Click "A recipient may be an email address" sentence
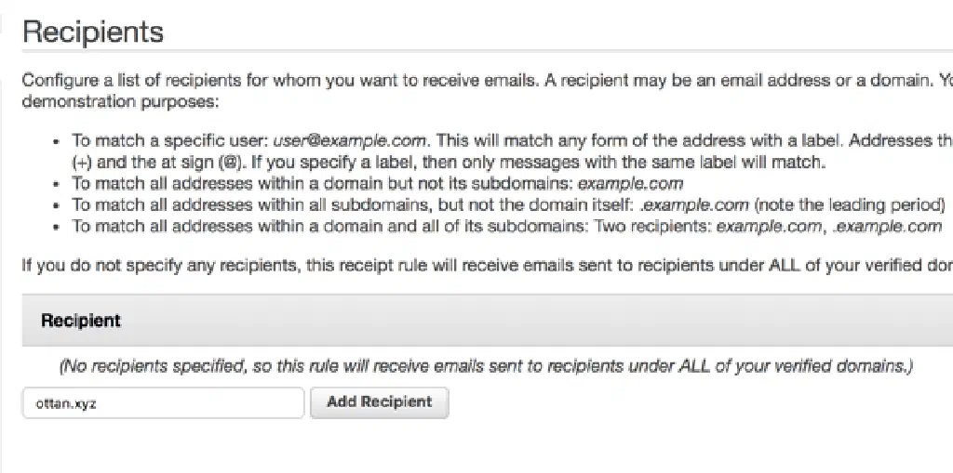The image size is (953, 473). tap(735, 81)
